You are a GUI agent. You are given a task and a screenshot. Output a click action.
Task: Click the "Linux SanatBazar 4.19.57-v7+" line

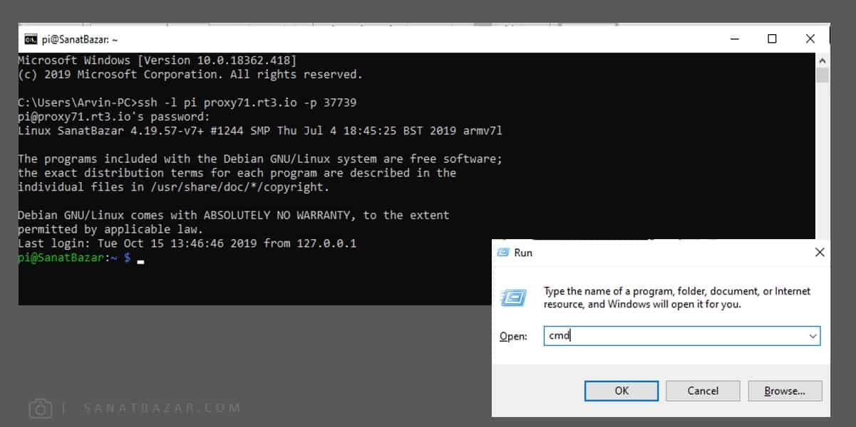click(x=261, y=131)
